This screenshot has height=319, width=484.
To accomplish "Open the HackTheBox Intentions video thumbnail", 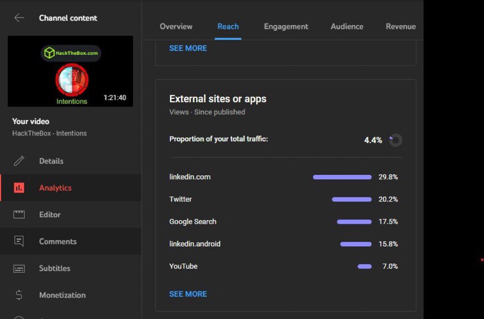I will (71, 71).
